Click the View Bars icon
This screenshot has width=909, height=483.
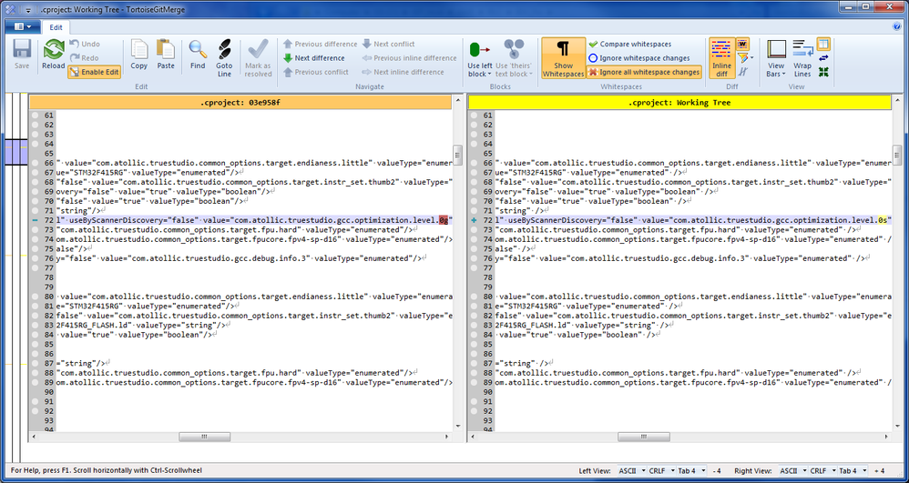[776, 50]
